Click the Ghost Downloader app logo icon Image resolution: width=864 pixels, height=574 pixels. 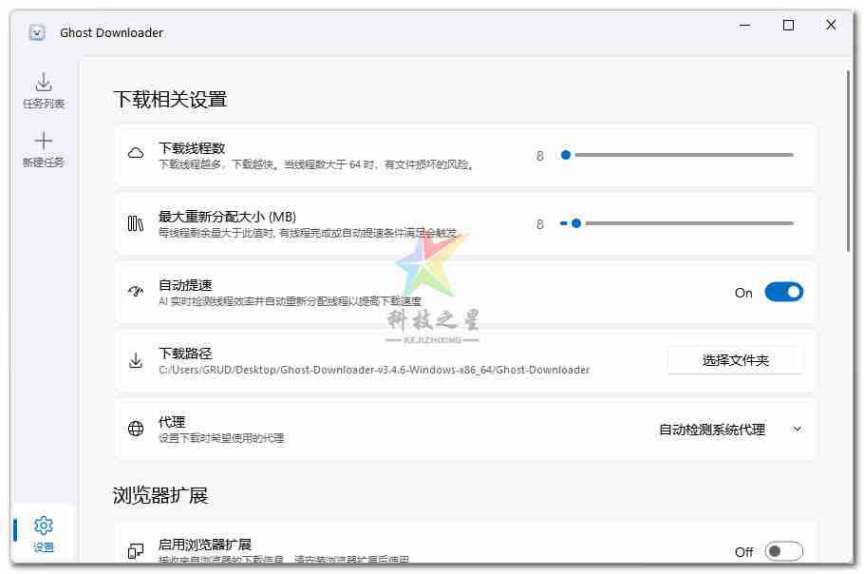click(36, 32)
